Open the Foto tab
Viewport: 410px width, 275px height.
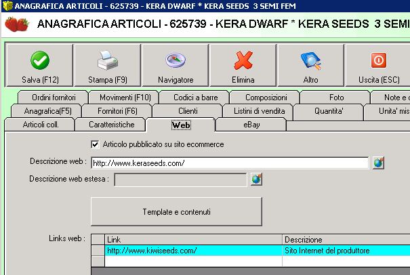click(x=336, y=98)
